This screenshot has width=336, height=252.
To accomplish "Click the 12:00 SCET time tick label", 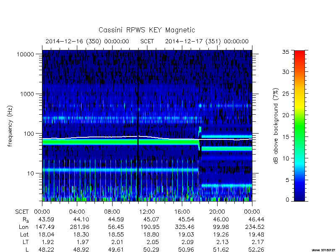I will (147, 212).
